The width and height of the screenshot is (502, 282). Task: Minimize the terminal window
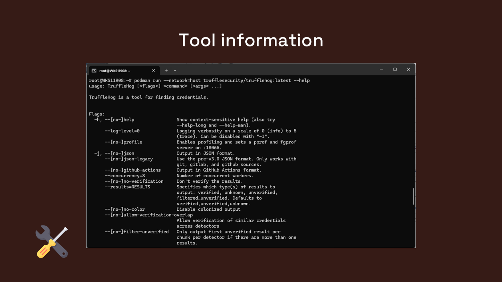(381, 69)
